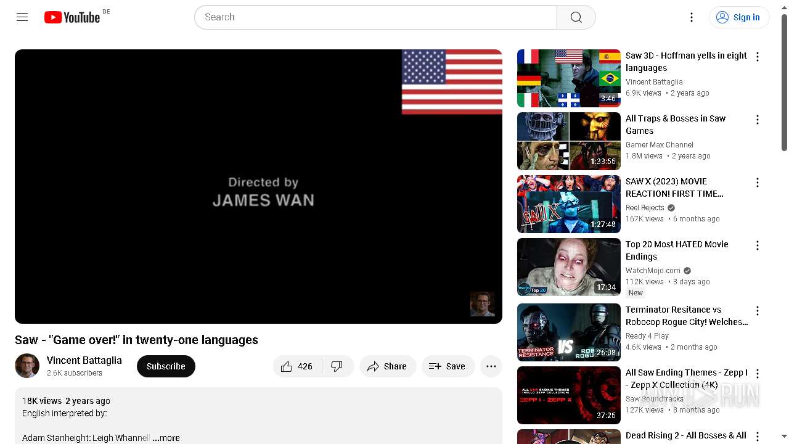The image size is (789, 444).
Task: Open more actions below the video
Action: [x=491, y=366]
